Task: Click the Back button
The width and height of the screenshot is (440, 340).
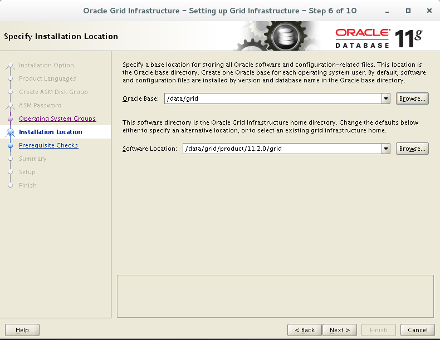Action: (x=305, y=330)
